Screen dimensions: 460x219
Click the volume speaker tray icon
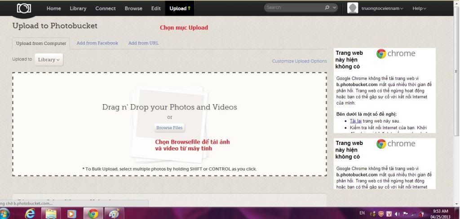(398, 214)
